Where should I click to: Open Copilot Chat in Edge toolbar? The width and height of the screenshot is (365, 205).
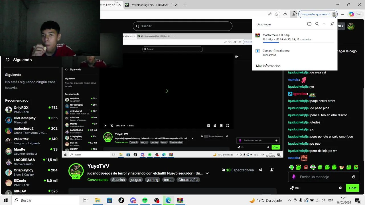click(355, 14)
